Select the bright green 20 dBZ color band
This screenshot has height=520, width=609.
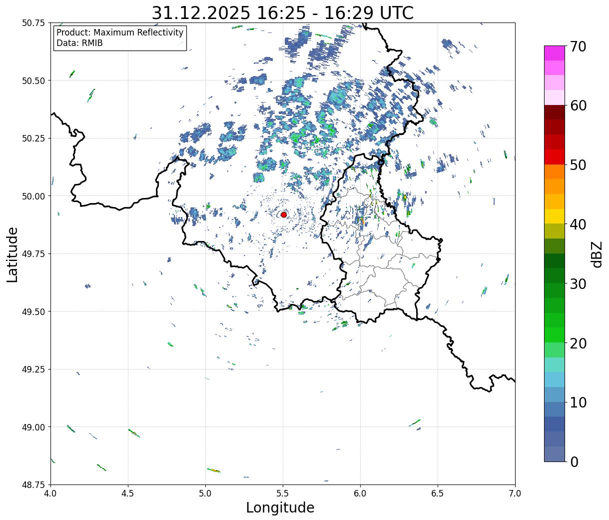click(x=555, y=335)
